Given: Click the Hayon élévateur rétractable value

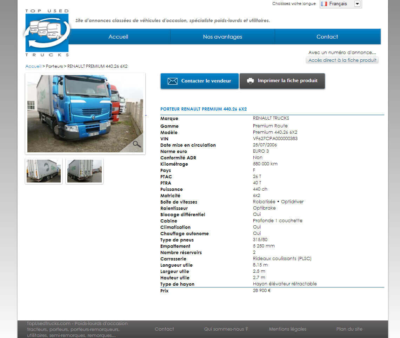Looking at the screenshot, I should click(x=285, y=284).
